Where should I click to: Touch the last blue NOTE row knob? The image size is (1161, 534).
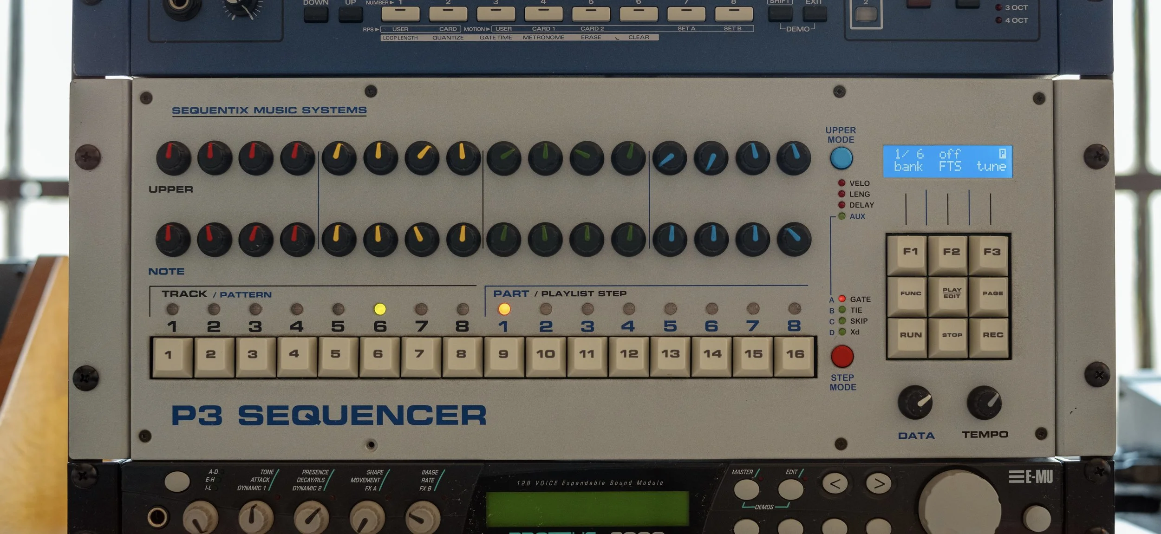794,240
